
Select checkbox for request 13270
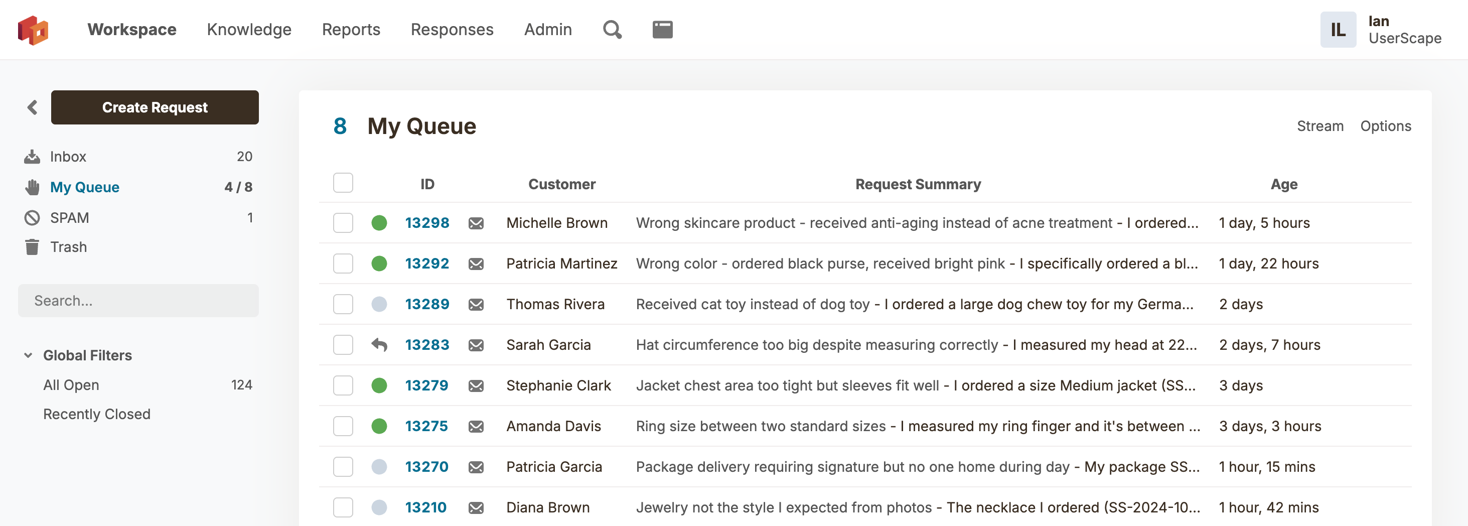[343, 467]
